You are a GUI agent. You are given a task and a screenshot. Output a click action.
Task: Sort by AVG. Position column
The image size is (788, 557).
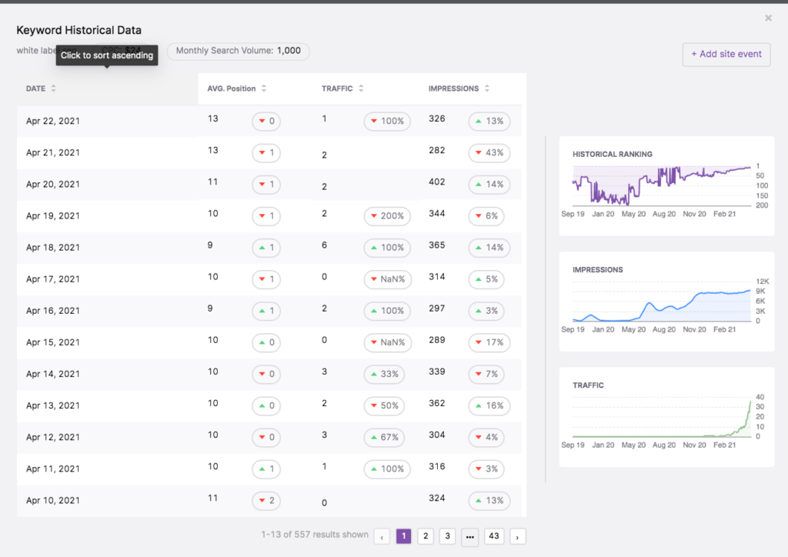237,88
